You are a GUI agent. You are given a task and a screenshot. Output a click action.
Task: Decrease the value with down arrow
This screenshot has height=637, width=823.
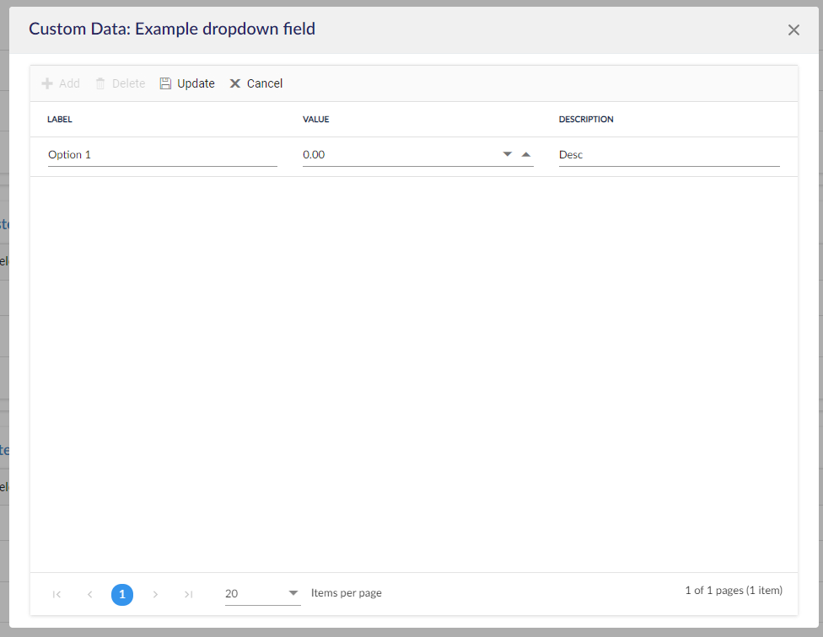click(x=508, y=154)
